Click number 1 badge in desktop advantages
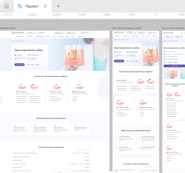 click(x=15, y=125)
